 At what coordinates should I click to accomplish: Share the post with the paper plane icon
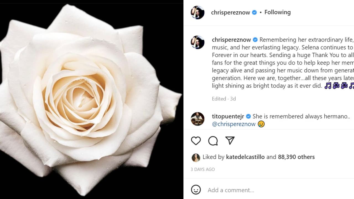(x=230, y=141)
